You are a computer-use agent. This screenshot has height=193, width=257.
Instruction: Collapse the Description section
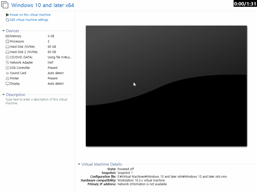pyautogui.click(x=4, y=95)
